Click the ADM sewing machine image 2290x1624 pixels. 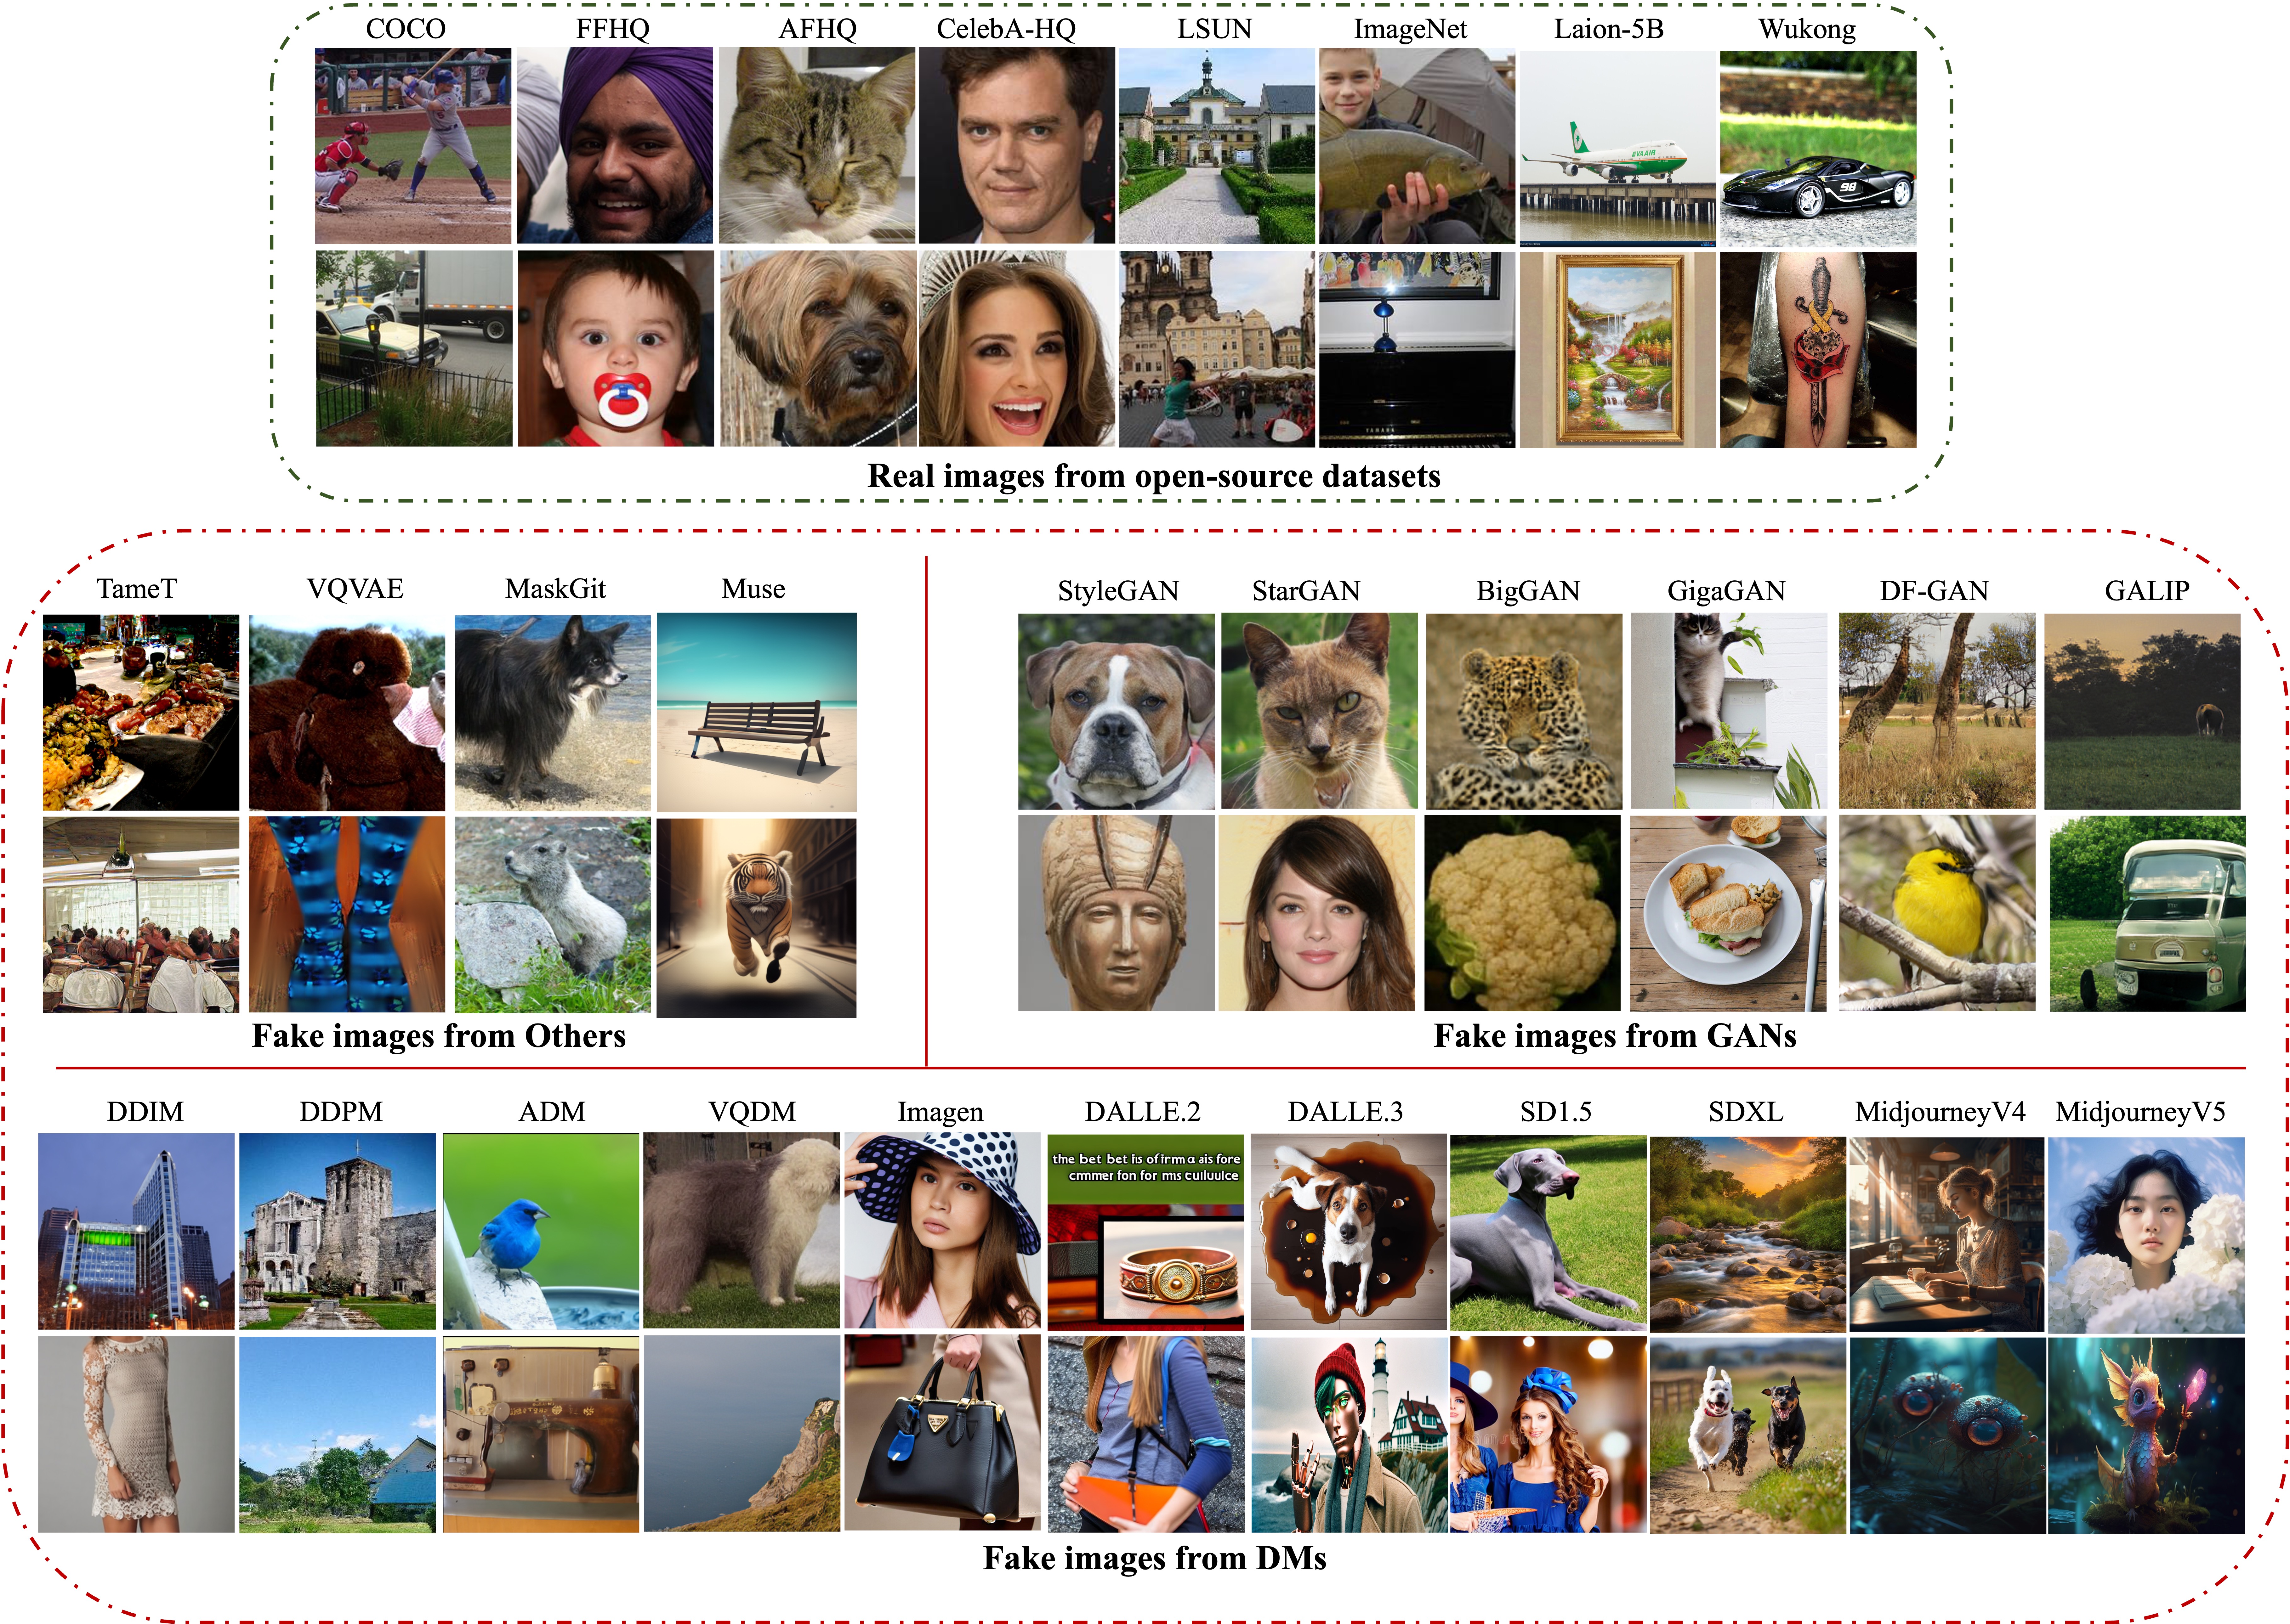click(x=541, y=1434)
